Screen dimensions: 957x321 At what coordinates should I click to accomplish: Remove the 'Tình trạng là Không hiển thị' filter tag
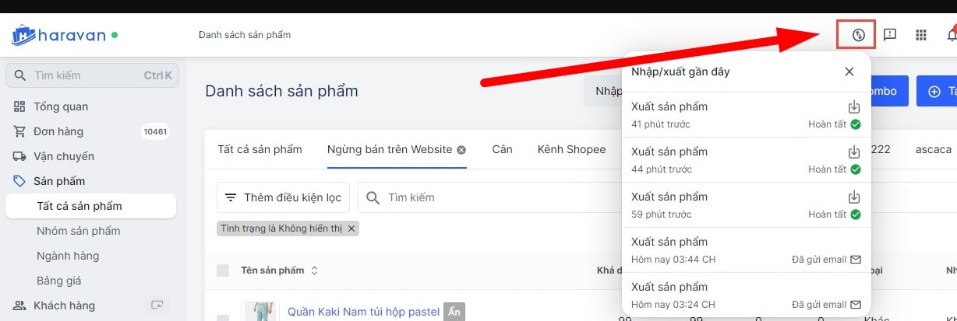click(351, 229)
